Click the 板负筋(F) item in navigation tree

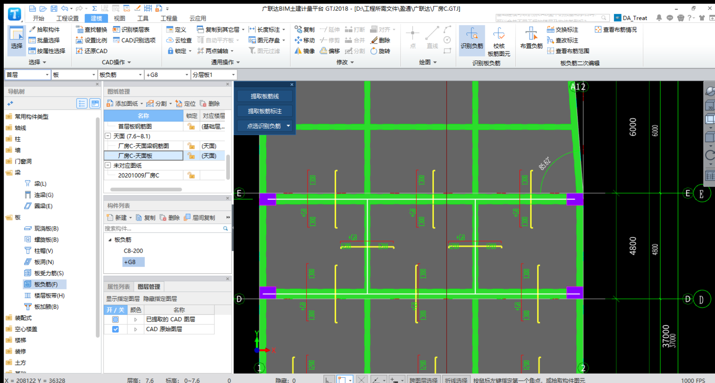pyautogui.click(x=45, y=284)
